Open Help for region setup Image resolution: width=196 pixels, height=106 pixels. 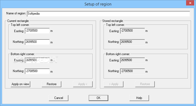(x=139, y=98)
